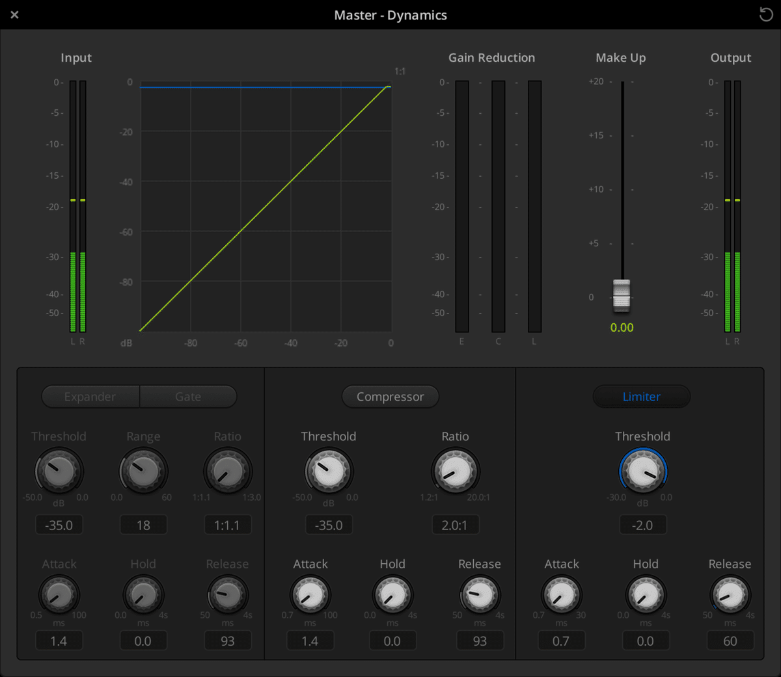Select Compressor Attack field showing 1.4
The width and height of the screenshot is (781, 677).
tap(310, 641)
